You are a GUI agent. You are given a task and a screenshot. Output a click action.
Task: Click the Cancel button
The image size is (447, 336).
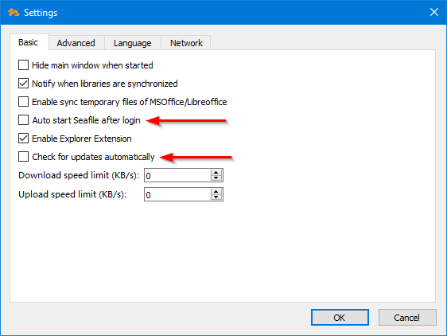(407, 317)
